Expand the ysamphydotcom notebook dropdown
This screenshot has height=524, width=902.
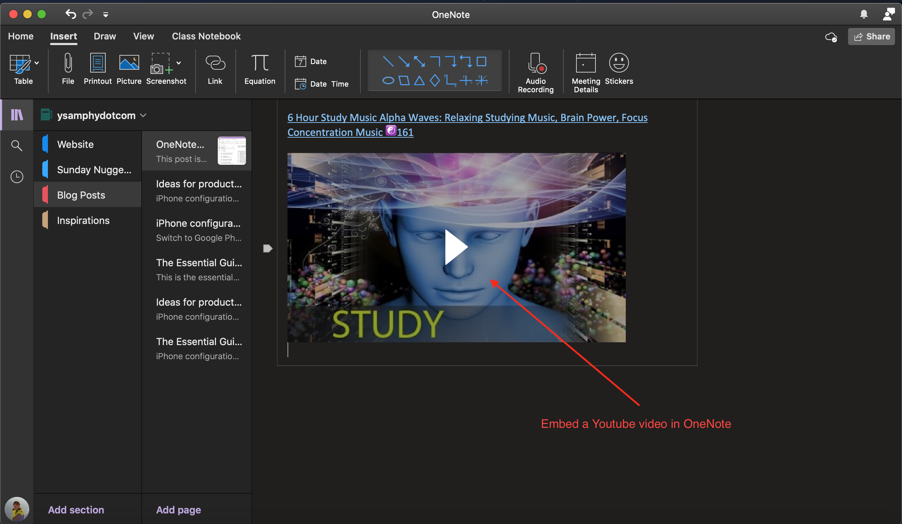143,116
